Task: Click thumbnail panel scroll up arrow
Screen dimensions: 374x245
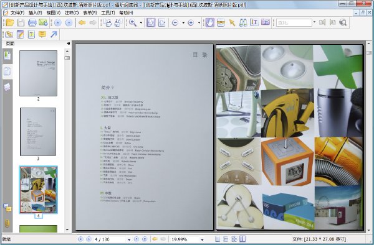Action: pyautogui.click(x=67, y=51)
